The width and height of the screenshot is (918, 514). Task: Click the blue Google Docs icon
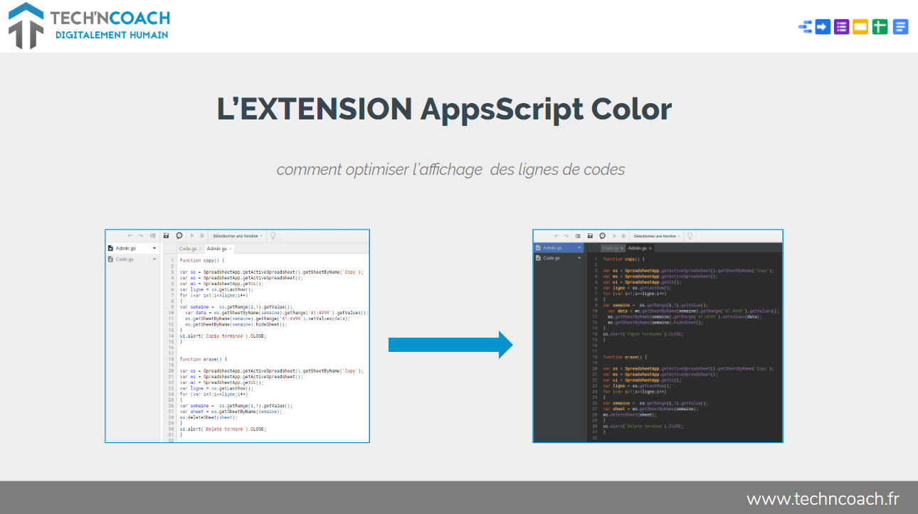[900, 27]
